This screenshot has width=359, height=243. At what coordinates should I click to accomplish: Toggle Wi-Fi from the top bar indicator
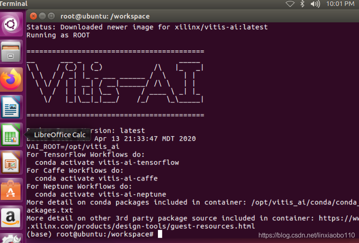coord(290,4)
